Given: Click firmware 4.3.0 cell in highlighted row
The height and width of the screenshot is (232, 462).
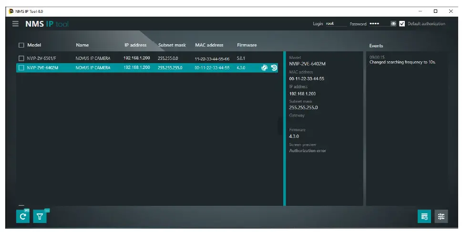Looking at the screenshot, I should click(x=241, y=68).
